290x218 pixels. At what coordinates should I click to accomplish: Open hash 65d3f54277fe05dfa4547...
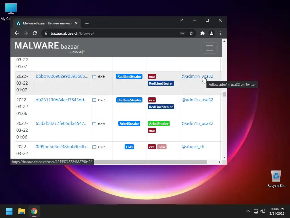click(x=61, y=123)
